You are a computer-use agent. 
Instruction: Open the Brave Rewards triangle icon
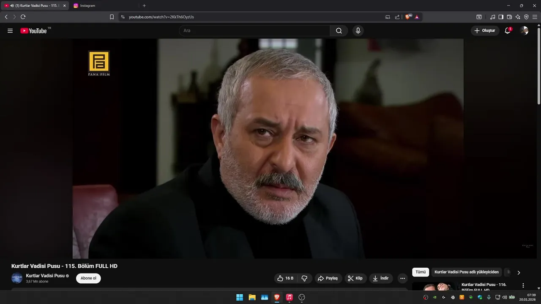pyautogui.click(x=417, y=17)
